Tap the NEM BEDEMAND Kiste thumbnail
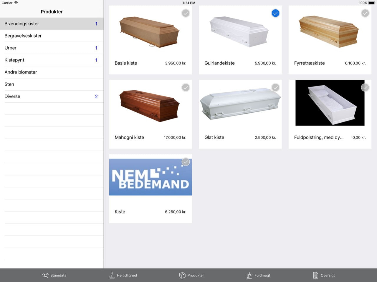 point(151,177)
